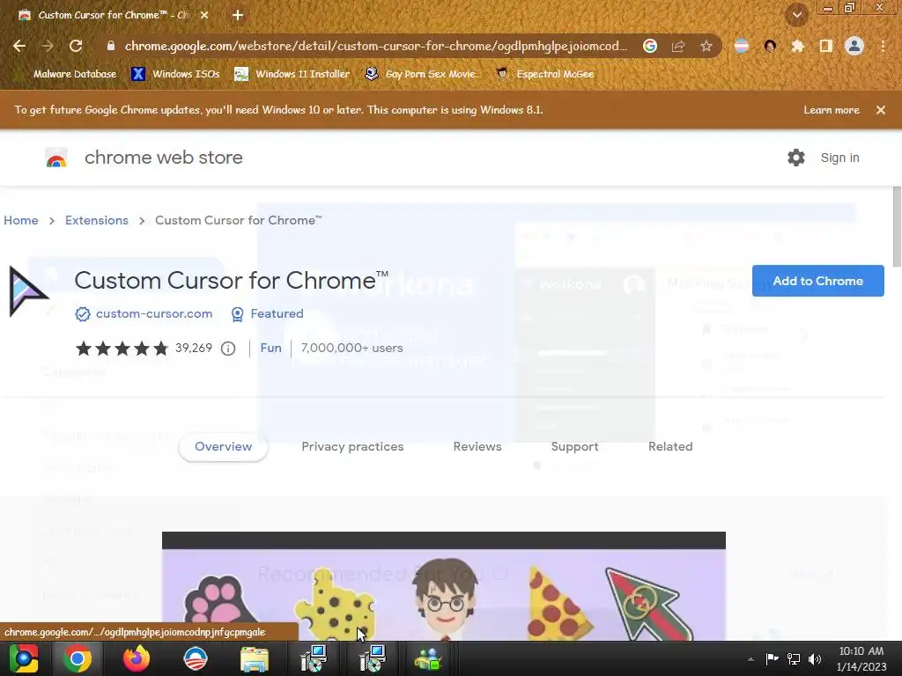Click the Google search icon in address bar

coord(650,46)
